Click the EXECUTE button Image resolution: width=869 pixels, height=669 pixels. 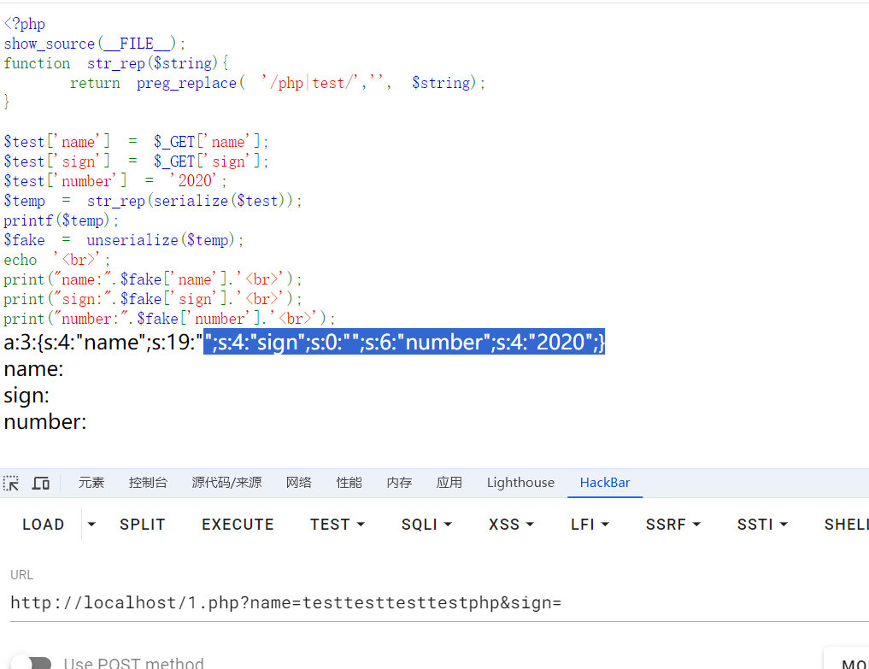(238, 525)
